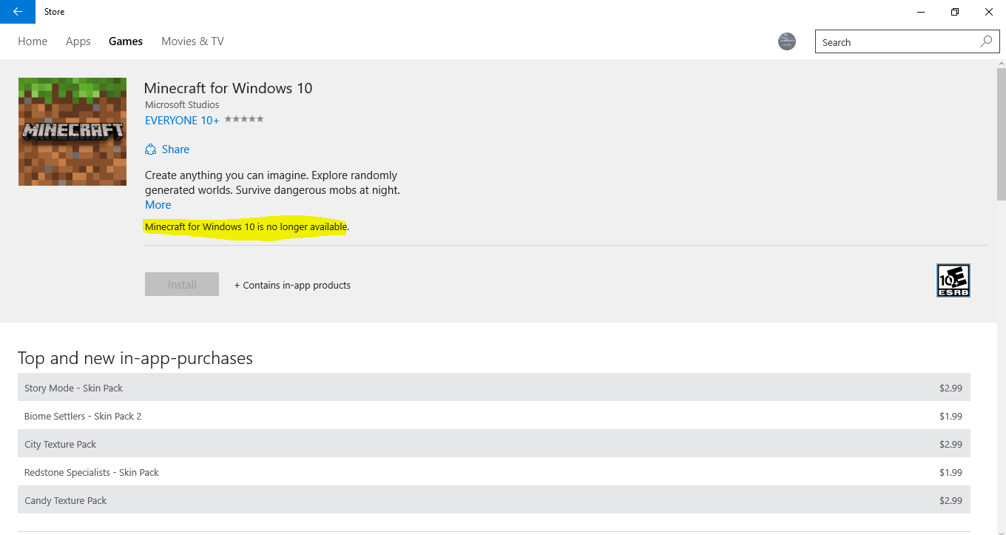The width and height of the screenshot is (1006, 535).
Task: Go back using the arrow button
Action: click(x=18, y=12)
